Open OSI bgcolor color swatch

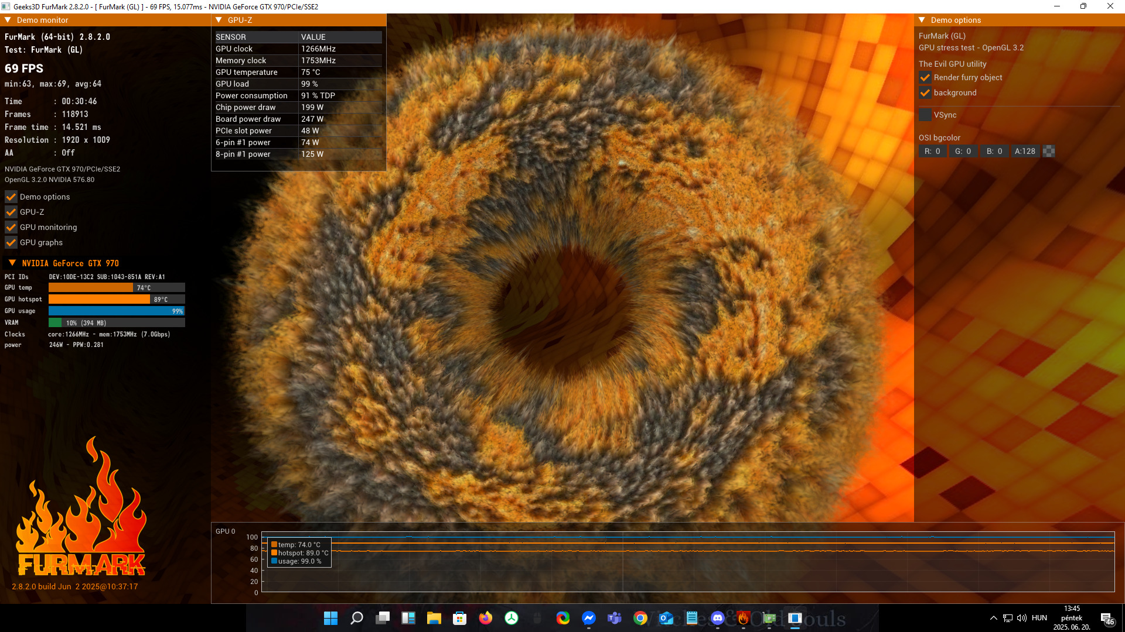coord(1049,152)
